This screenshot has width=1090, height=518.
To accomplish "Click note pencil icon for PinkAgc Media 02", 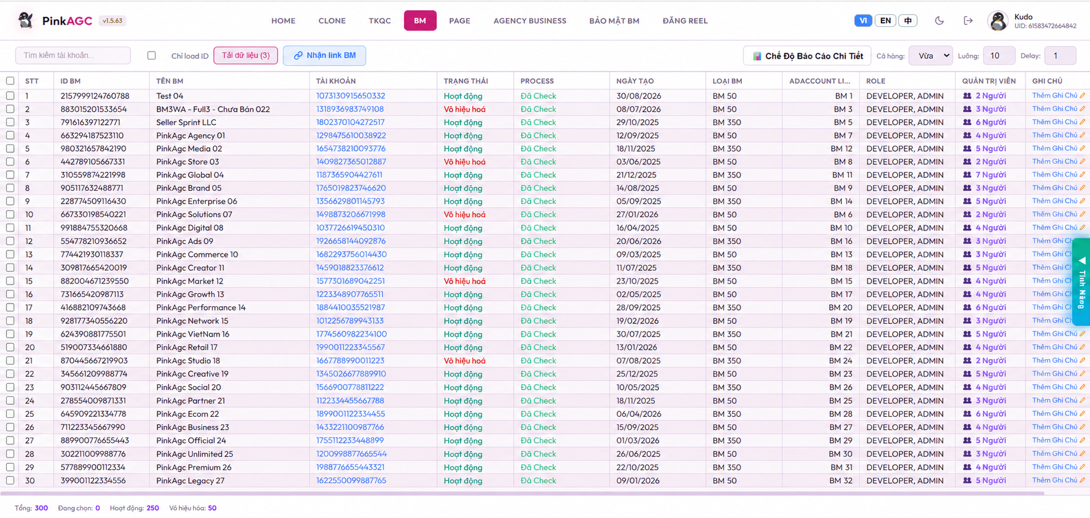I will [1082, 149].
